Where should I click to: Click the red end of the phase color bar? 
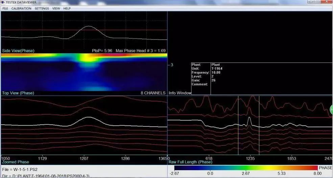(315, 168)
